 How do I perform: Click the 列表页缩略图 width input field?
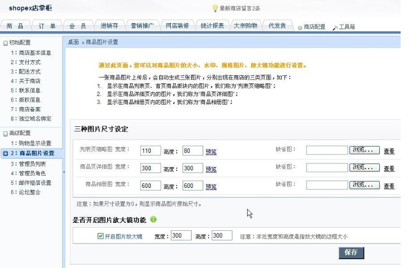151,151
